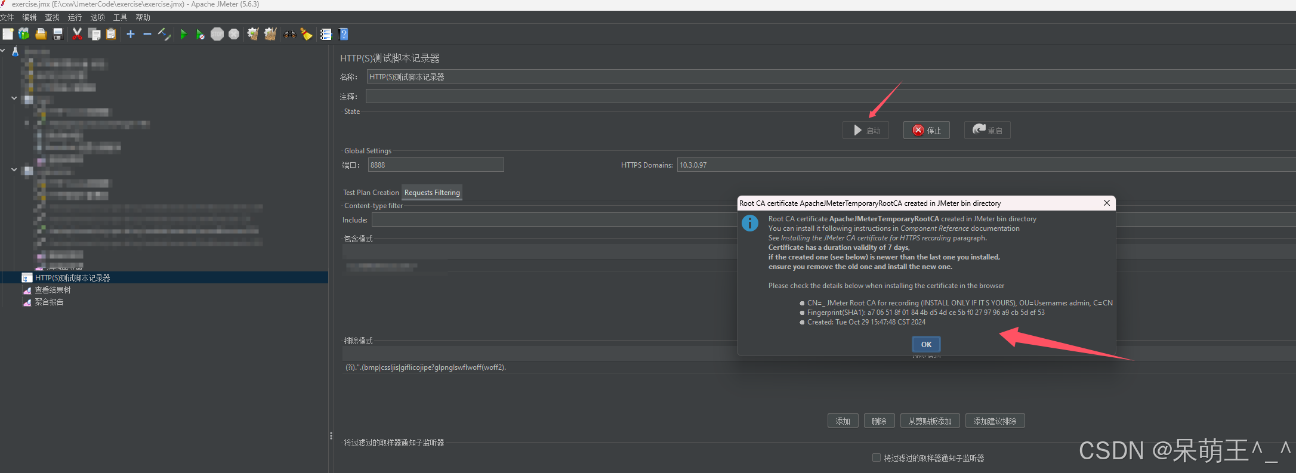Clear current results with single broom
This screenshot has width=1296, height=473.
click(253, 34)
